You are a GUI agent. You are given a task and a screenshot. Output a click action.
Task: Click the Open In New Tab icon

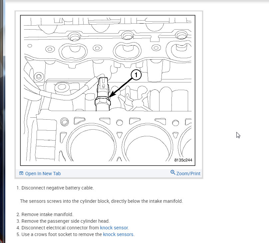[x=21, y=173]
